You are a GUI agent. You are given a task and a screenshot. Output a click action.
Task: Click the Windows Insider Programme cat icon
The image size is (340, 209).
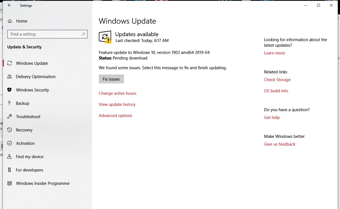pyautogui.click(x=9, y=183)
